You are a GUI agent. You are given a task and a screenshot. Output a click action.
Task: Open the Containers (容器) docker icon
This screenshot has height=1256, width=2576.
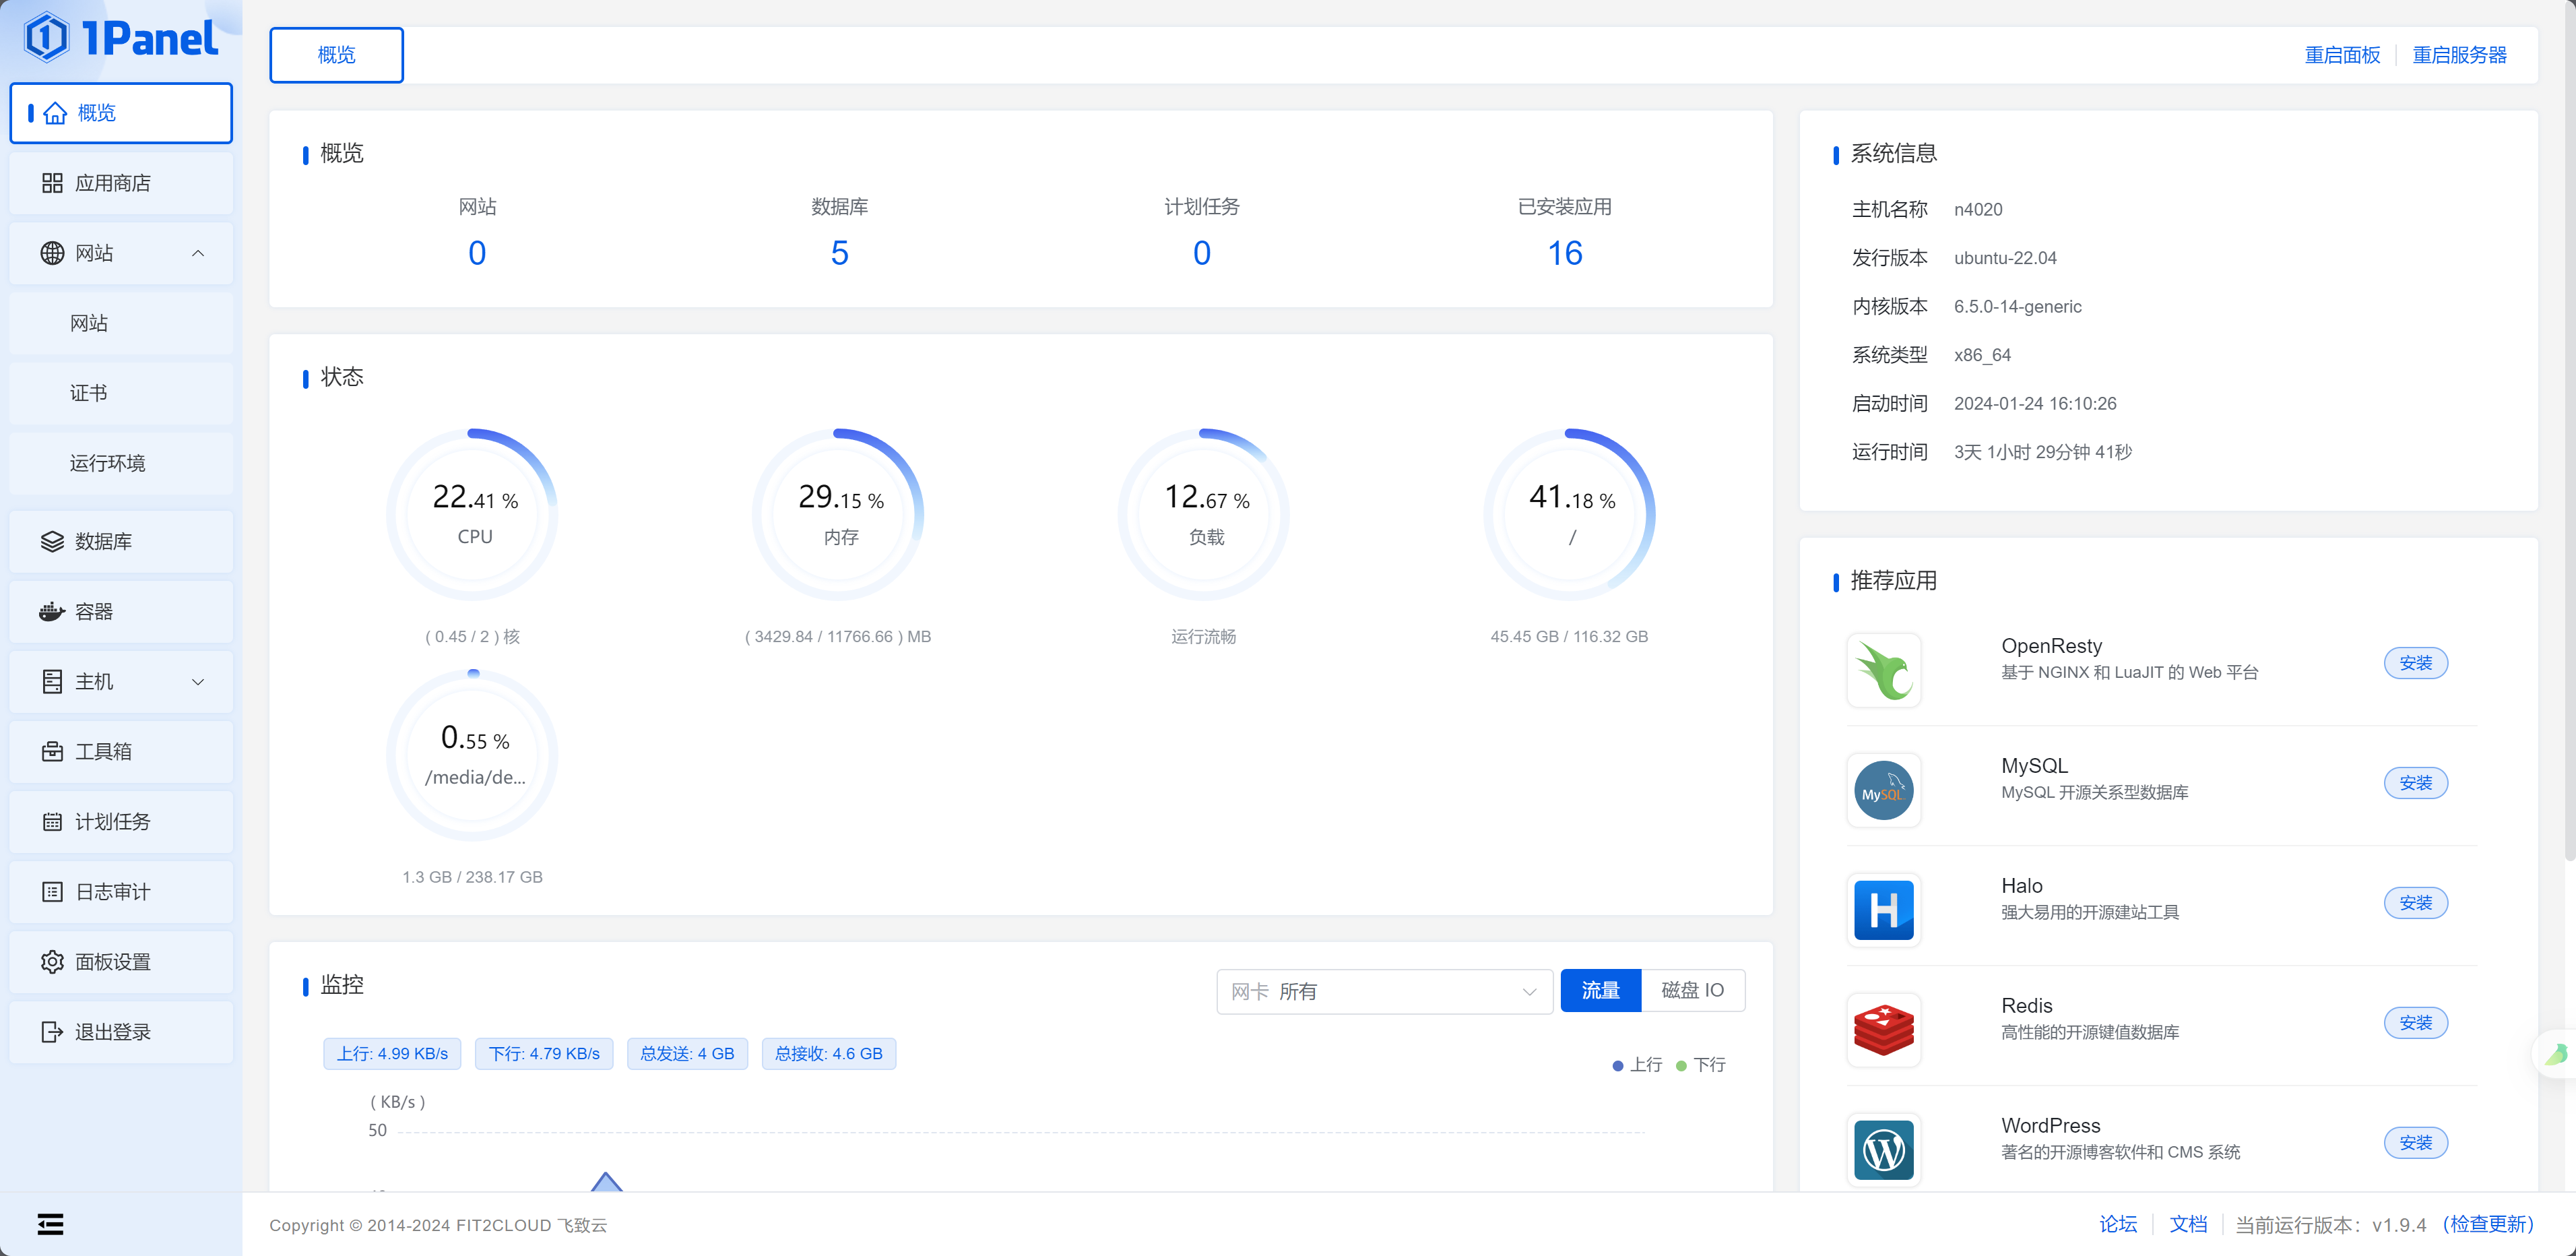click(x=52, y=611)
